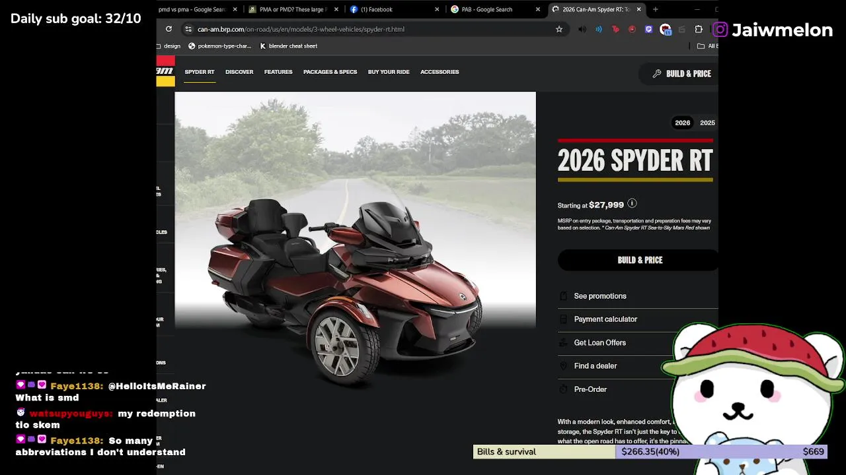Open All Bookmarks folder
This screenshot has width=846, height=475.
coord(707,46)
